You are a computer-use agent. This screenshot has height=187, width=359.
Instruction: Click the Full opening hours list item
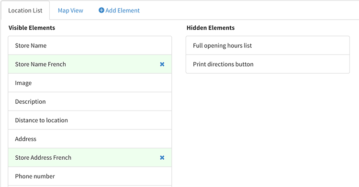(x=268, y=45)
